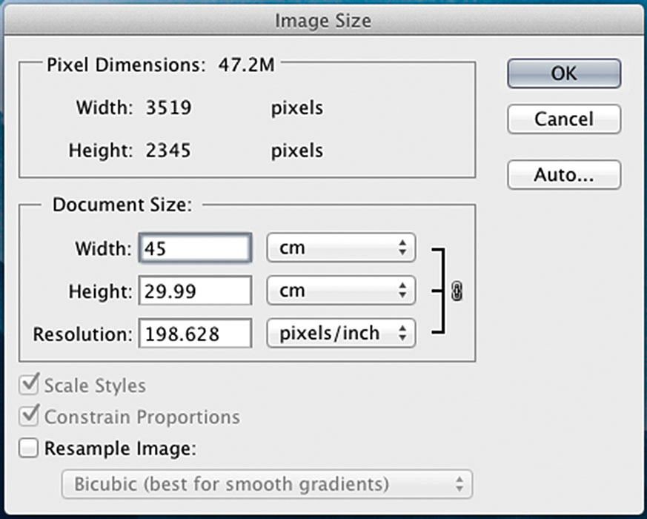Click the Image Size title bar
This screenshot has width=647, height=519.
tap(323, 20)
